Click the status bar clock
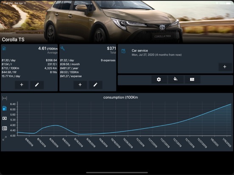 click(8, 3)
